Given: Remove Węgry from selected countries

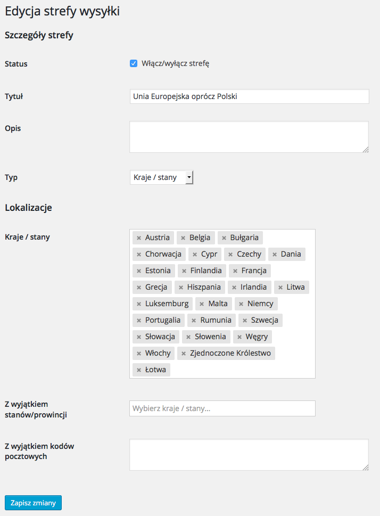Looking at the screenshot, I should (x=239, y=337).
